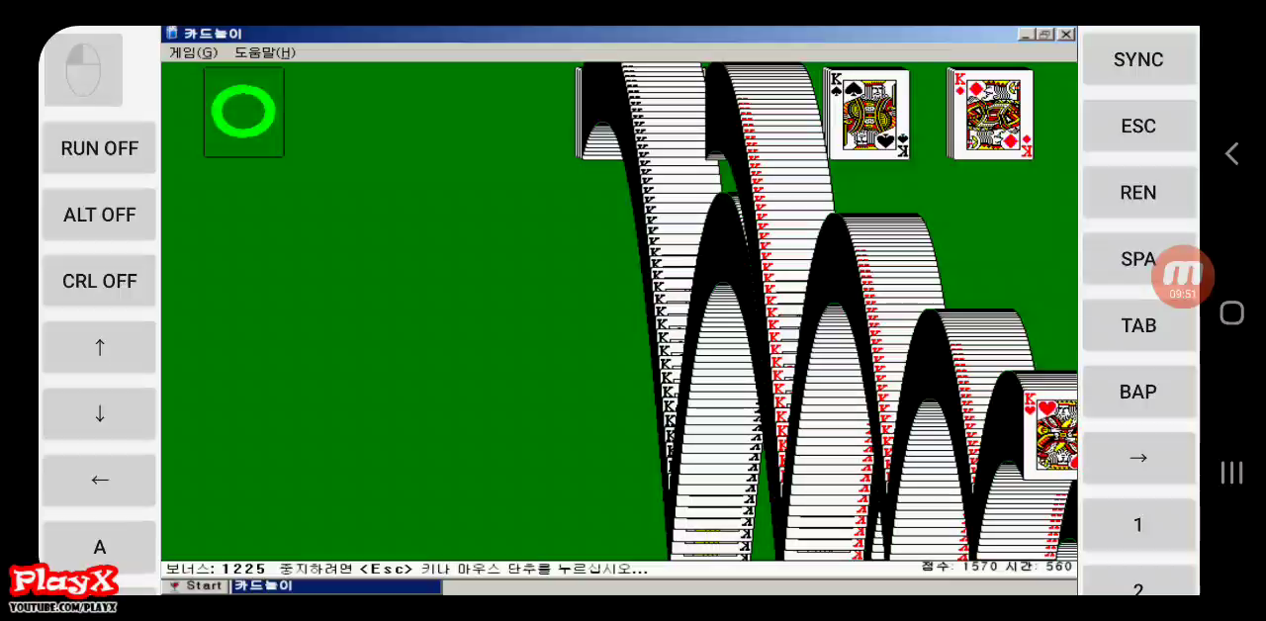Open the 게임(G) menu
This screenshot has width=1266, height=621.
pyautogui.click(x=193, y=52)
